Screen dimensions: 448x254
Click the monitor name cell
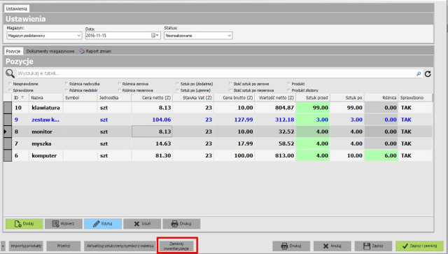[46, 132]
